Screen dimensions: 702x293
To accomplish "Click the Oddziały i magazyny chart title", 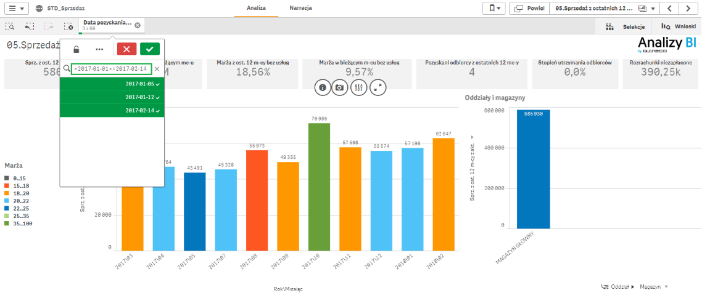I will click(494, 98).
